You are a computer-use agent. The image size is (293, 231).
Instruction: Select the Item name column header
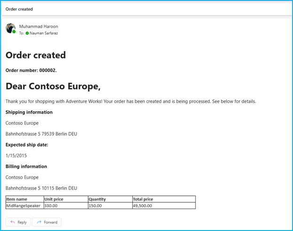tap(17, 199)
